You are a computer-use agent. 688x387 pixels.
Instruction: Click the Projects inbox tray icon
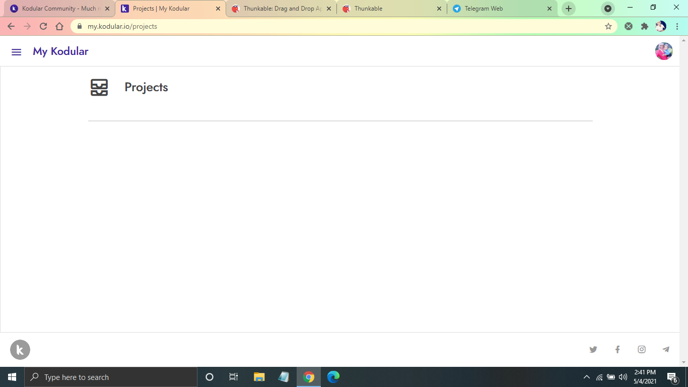99,87
